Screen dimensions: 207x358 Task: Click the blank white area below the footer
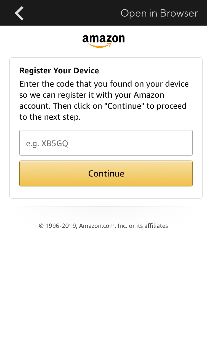pos(104,290)
